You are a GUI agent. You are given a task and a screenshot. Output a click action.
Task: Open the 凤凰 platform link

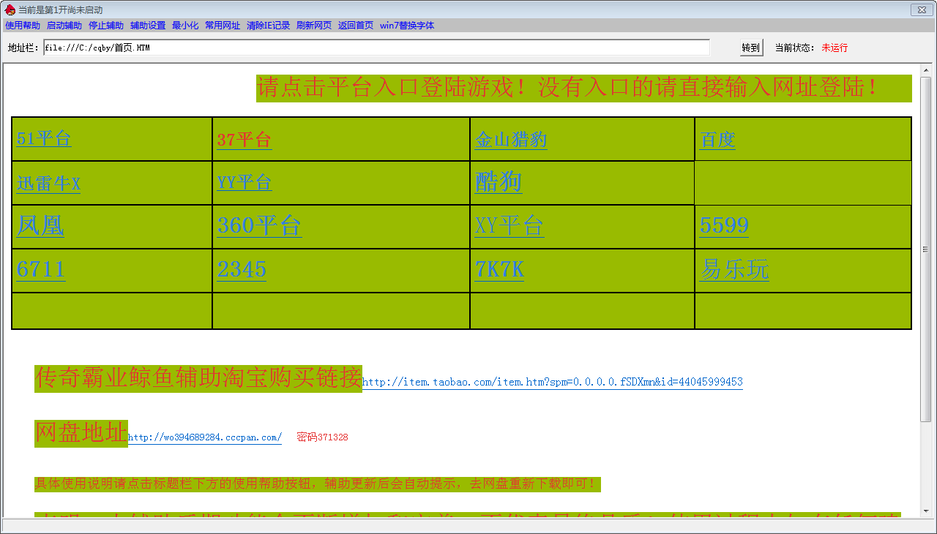coord(40,225)
